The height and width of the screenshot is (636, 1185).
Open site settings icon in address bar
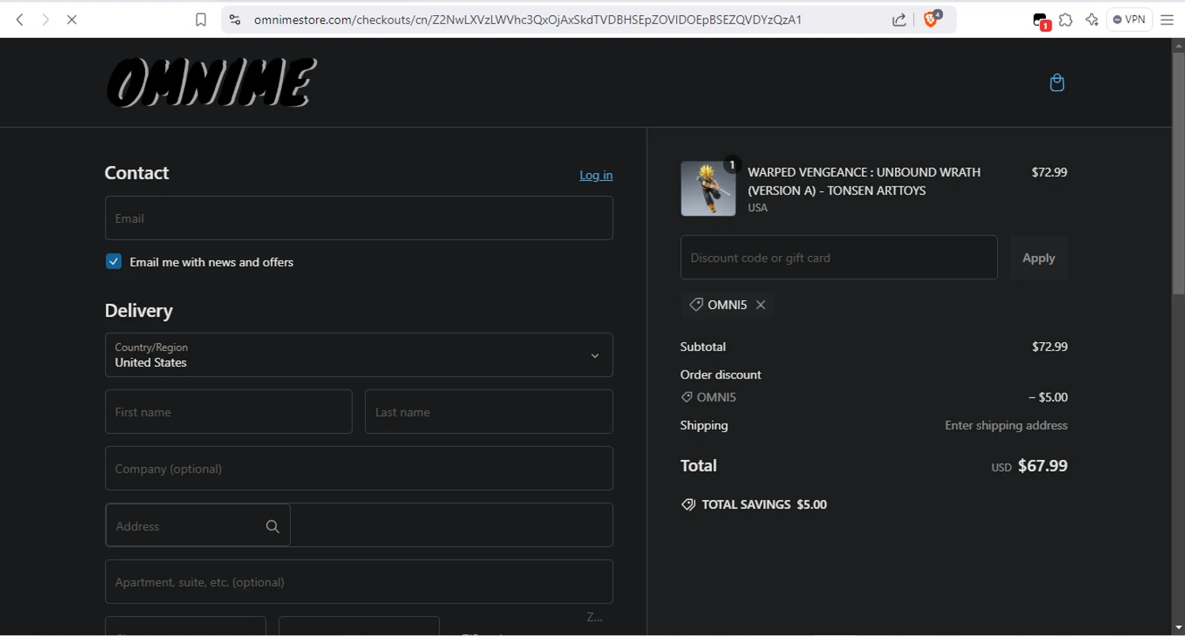tap(235, 20)
